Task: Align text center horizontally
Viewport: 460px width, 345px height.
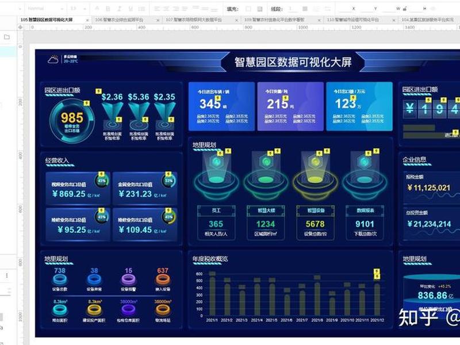Action: click(x=167, y=9)
